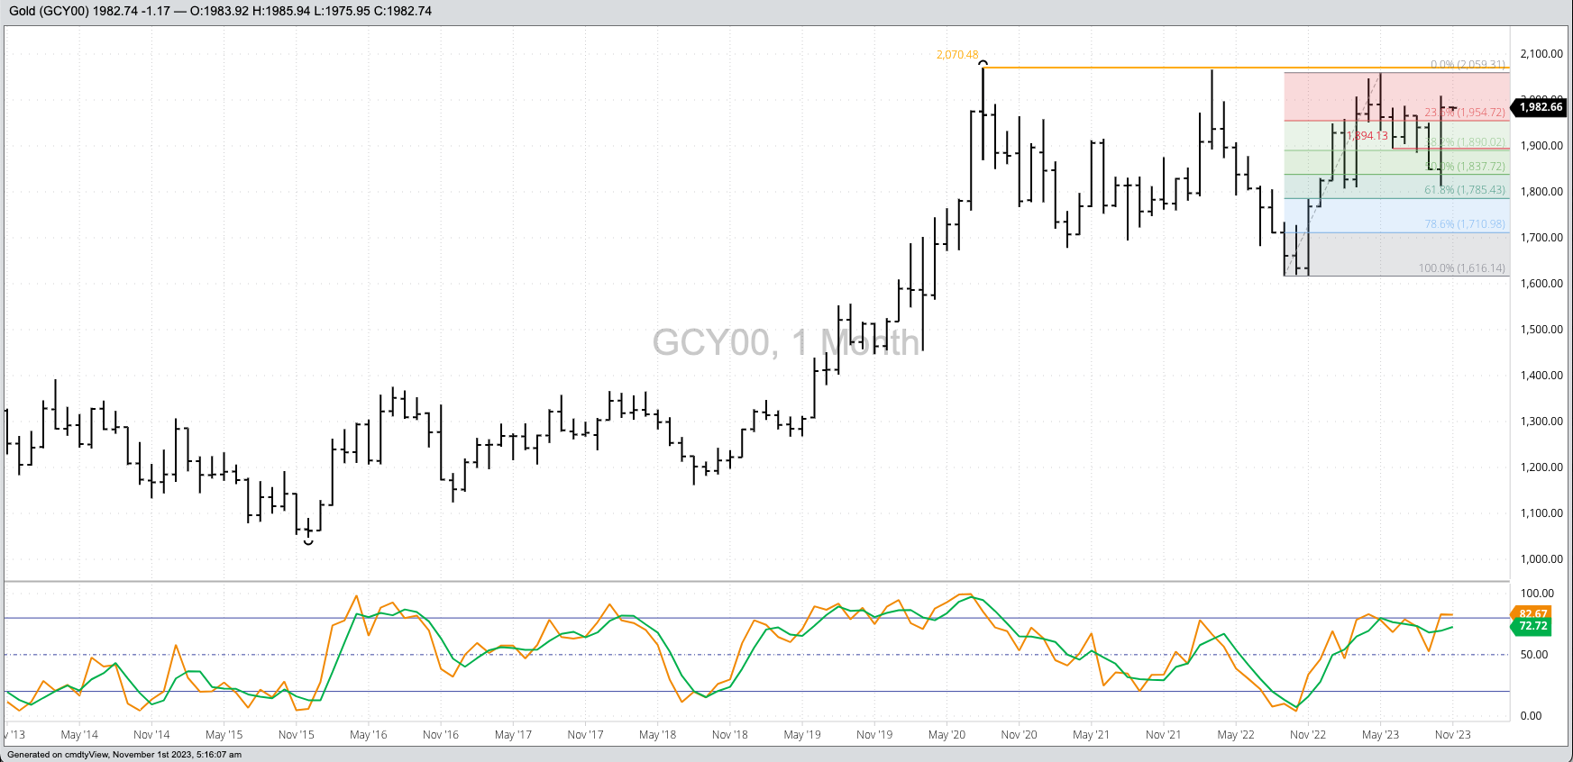
Task: Click the Nov '23 date axis label
Action: (1452, 735)
